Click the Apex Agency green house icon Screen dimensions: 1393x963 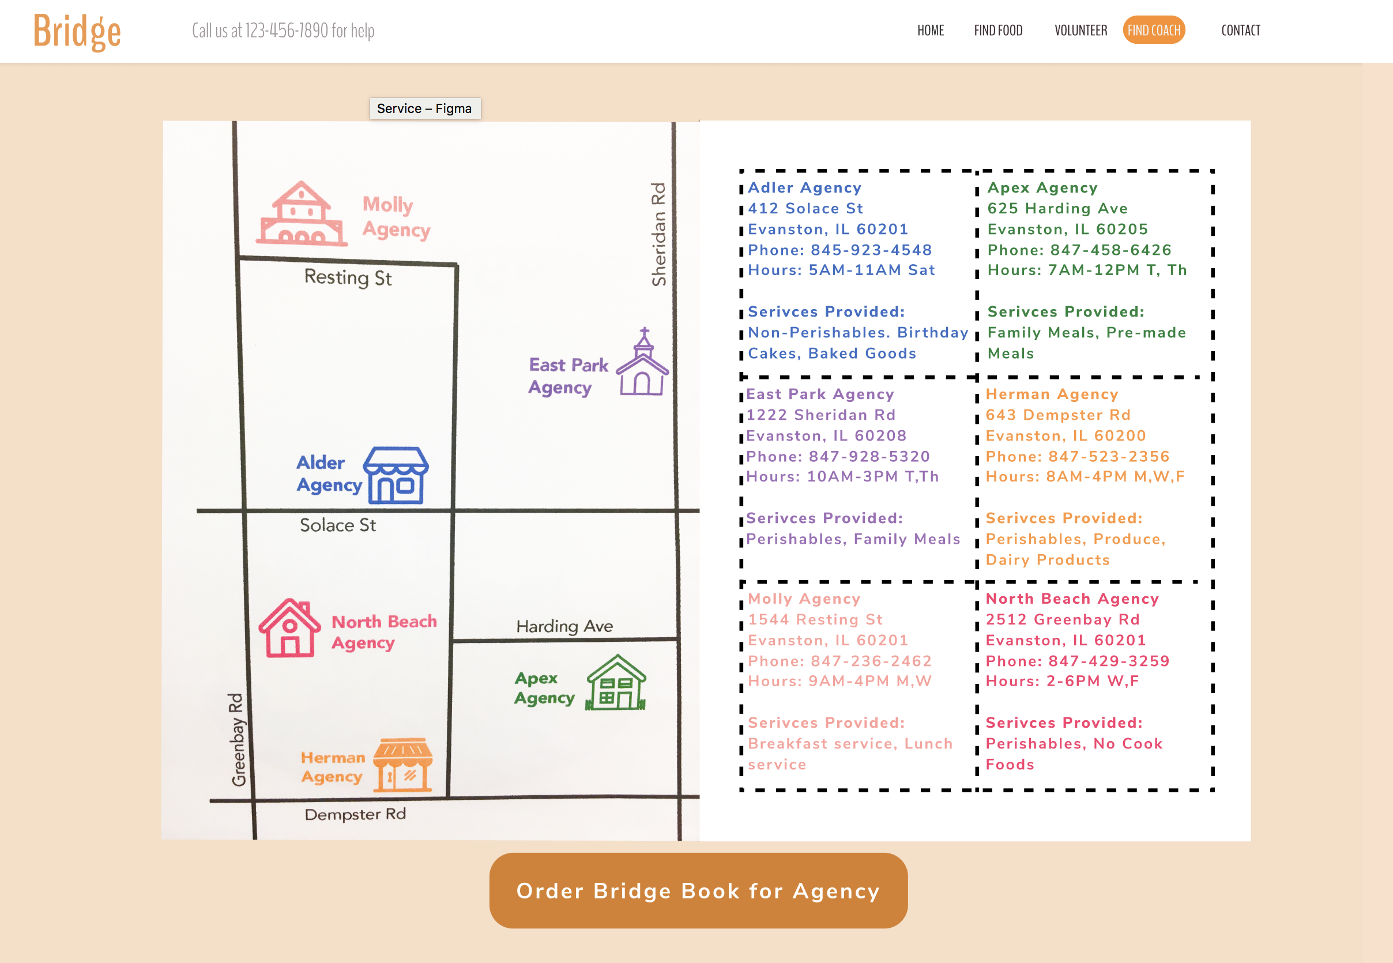click(615, 682)
